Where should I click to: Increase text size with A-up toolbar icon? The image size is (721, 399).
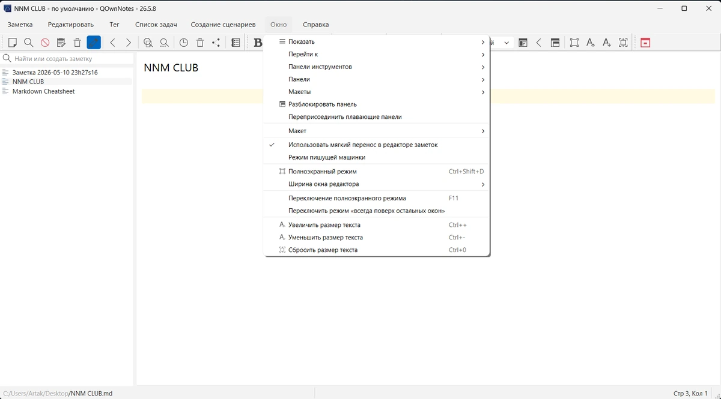pos(591,43)
